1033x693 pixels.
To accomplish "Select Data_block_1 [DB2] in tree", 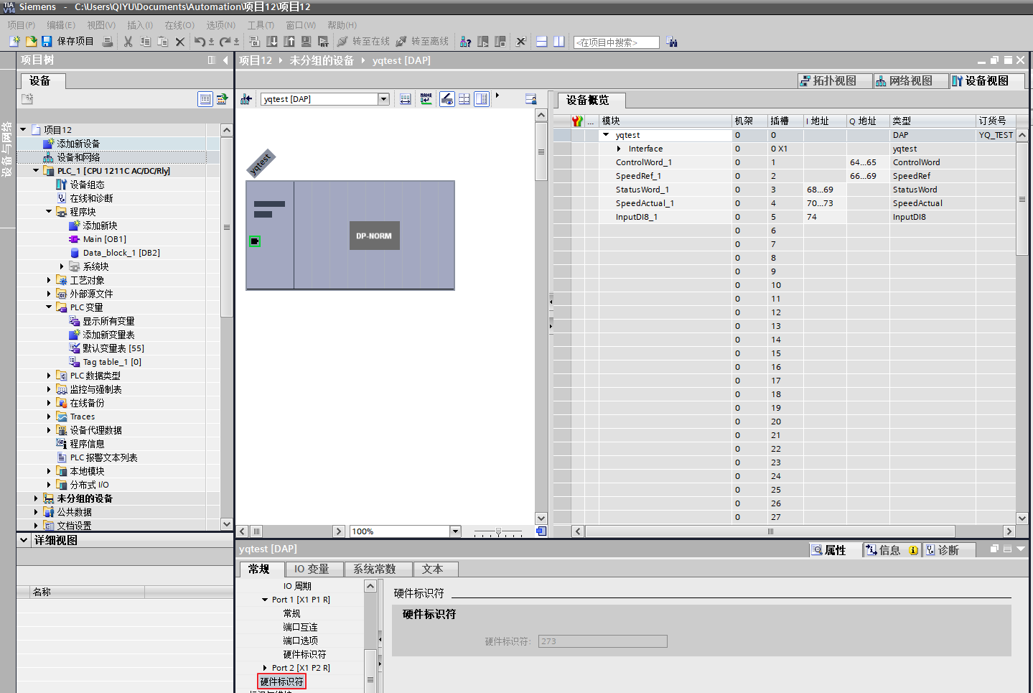I will (121, 253).
